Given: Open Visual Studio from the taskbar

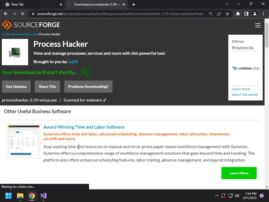Looking at the screenshot, I should (x=43, y=196).
